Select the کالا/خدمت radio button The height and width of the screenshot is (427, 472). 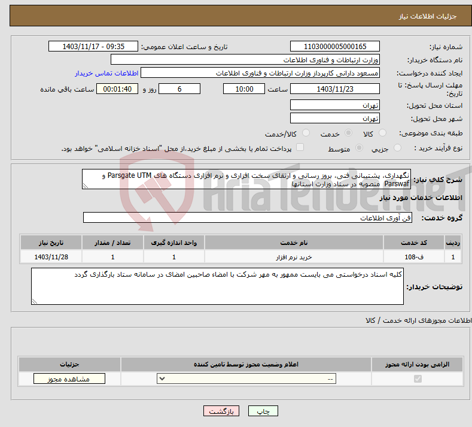[x=306, y=133]
